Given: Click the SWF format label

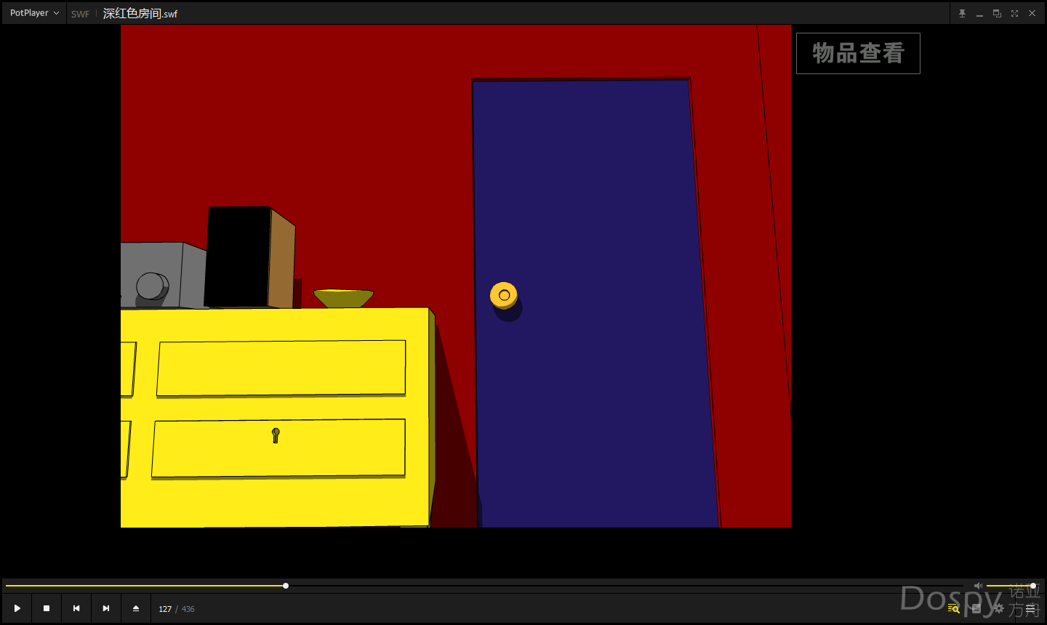Looking at the screenshot, I should 80,14.
